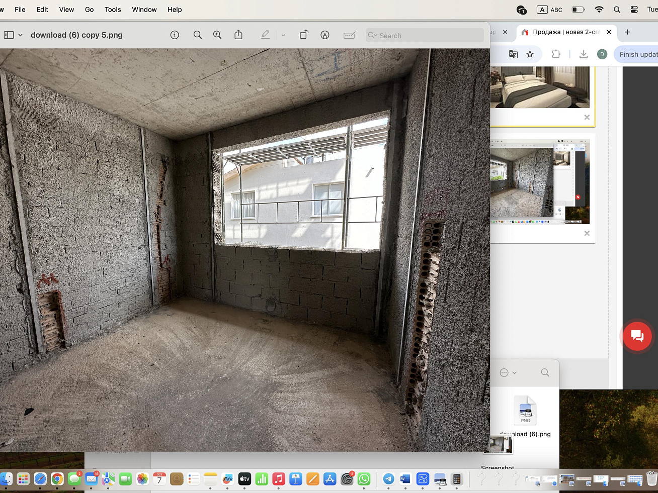The image size is (658, 493).
Task: Open the red live chat bubble
Action: point(637,336)
